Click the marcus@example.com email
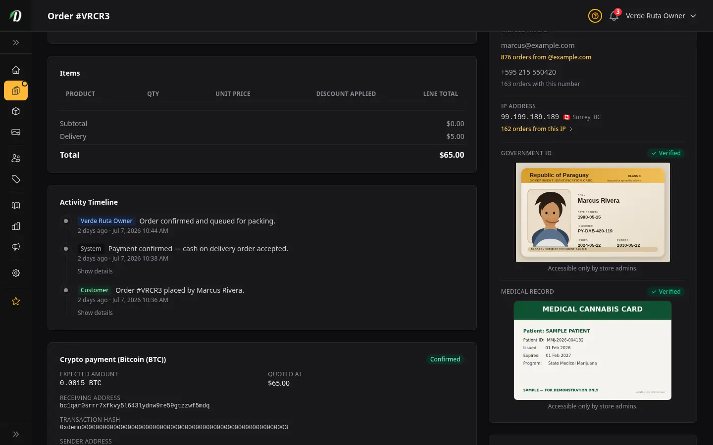This screenshot has height=445, width=713. coord(538,45)
